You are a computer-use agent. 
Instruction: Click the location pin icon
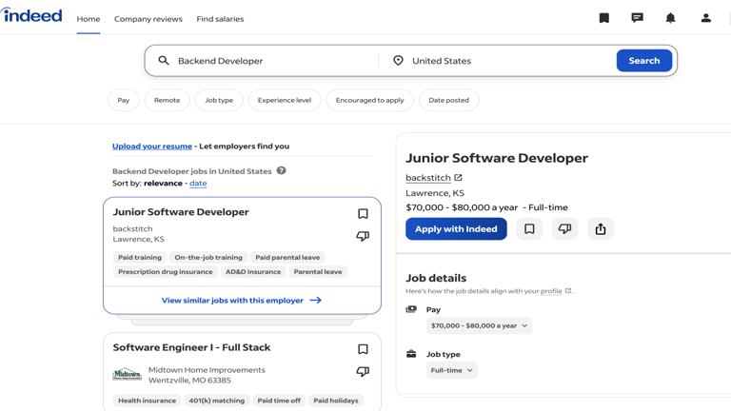pos(398,61)
